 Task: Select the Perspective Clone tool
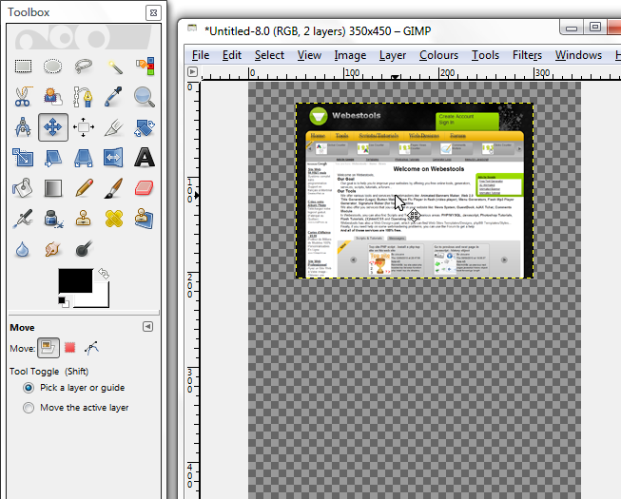145,219
